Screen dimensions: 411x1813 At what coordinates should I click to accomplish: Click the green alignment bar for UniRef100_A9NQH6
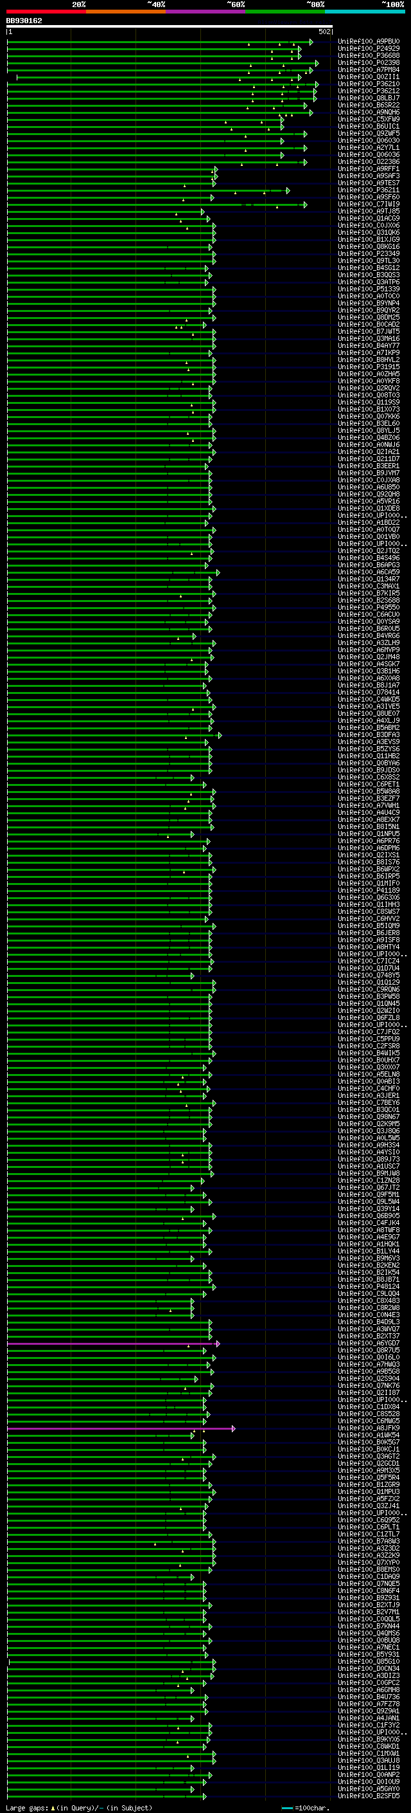159,113
